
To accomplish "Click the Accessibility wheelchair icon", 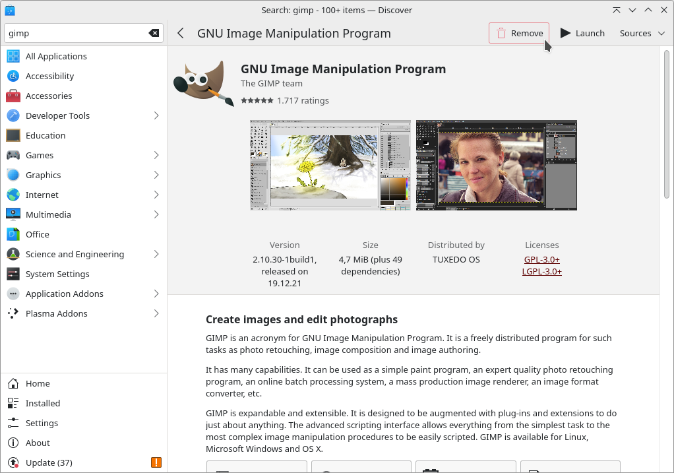I will (13, 76).
